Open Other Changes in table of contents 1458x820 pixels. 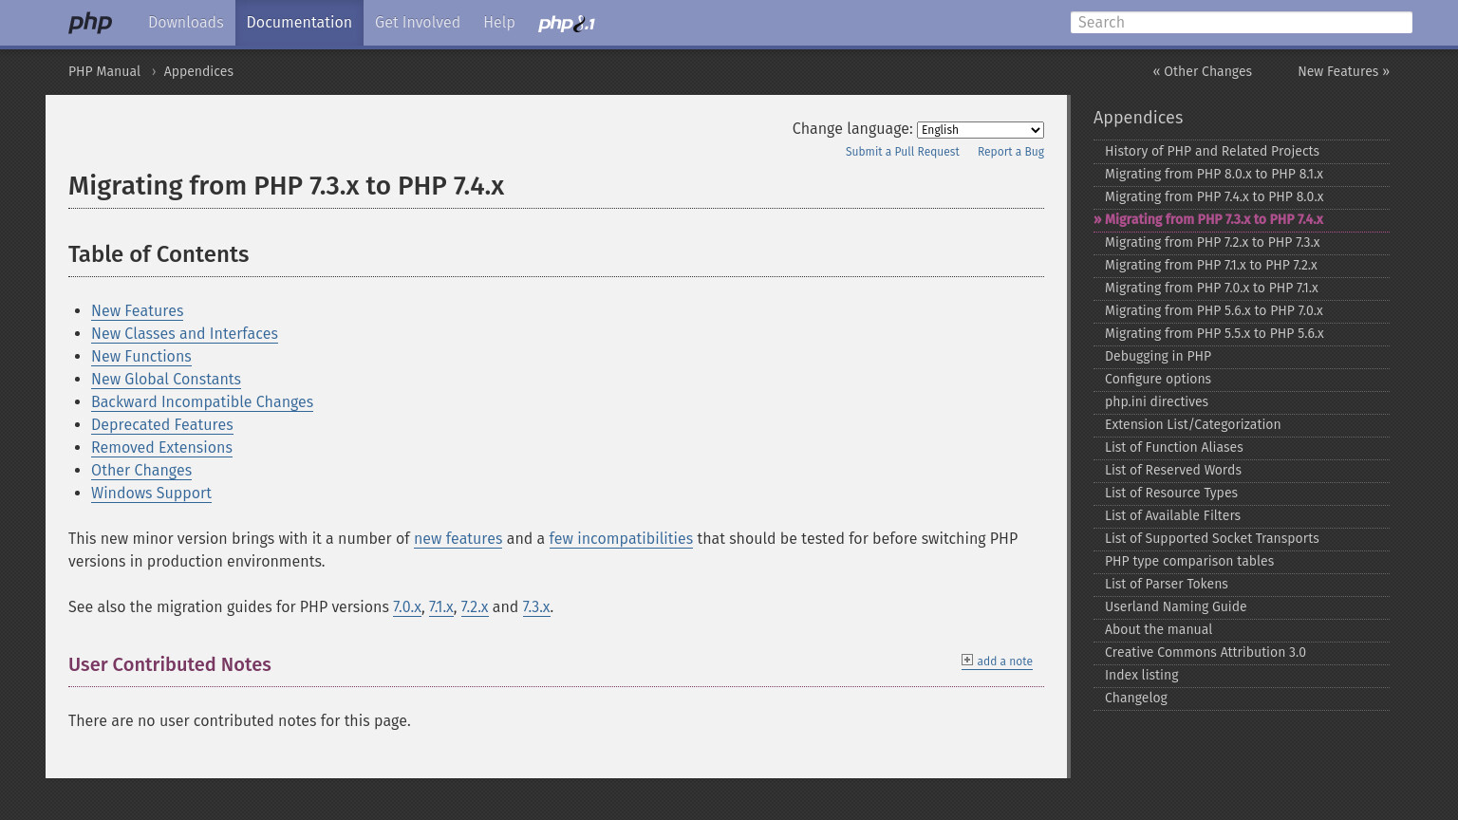141,471
